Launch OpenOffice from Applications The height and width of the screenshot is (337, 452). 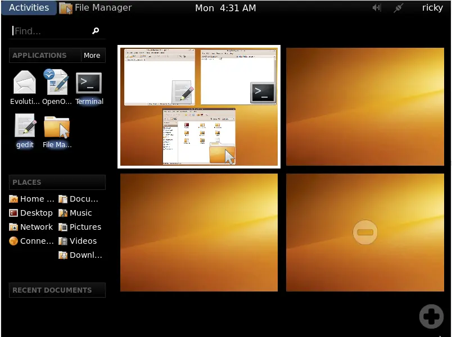pyautogui.click(x=56, y=83)
